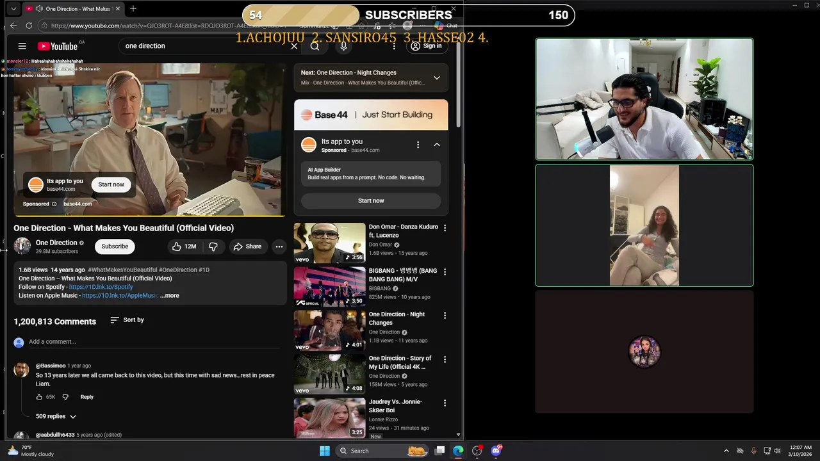Screen dimensions: 820x461
Task: Open ad options menu on Base44 sponsored card
Action: click(418, 145)
